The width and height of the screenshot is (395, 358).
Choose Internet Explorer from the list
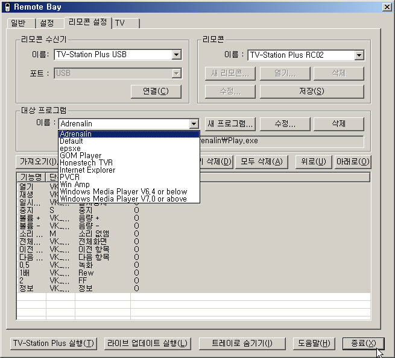[x=129, y=170]
